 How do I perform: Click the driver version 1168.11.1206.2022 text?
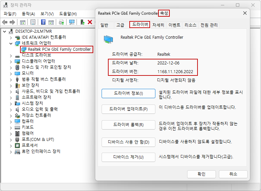click(x=175, y=72)
